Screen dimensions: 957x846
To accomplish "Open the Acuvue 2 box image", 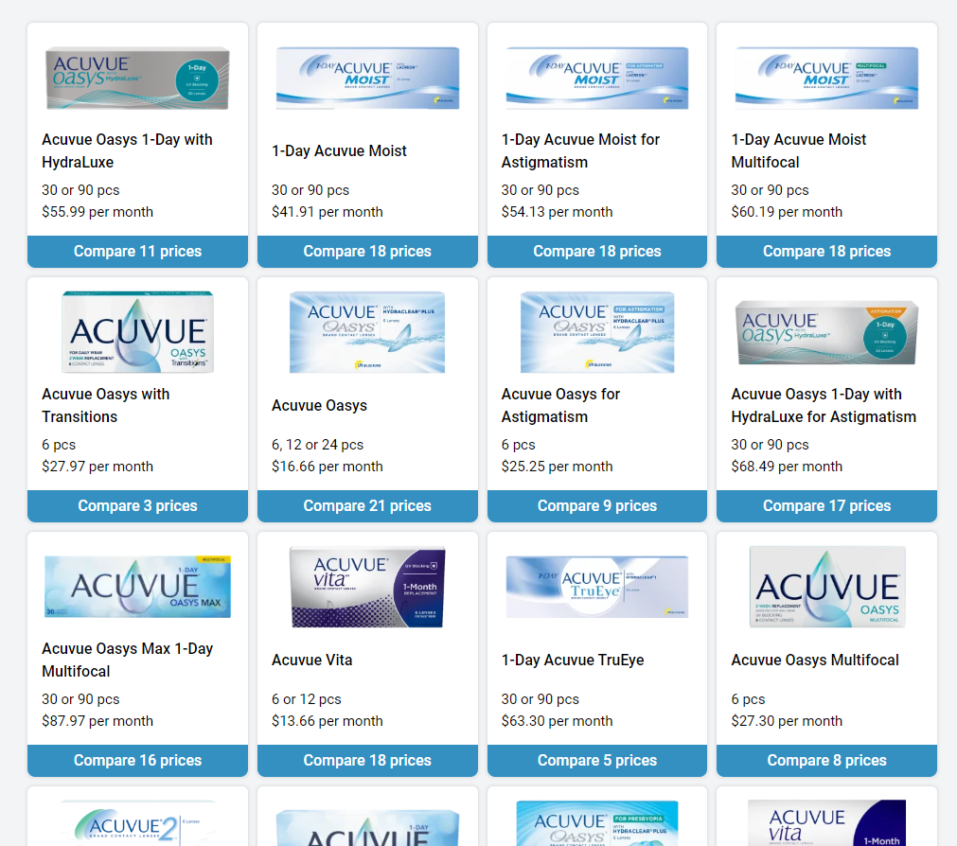I will (x=137, y=823).
